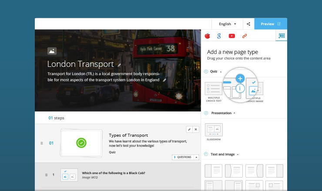322x191 pixels.
Task: Collapse the Text and Image section
Action: click(x=238, y=155)
